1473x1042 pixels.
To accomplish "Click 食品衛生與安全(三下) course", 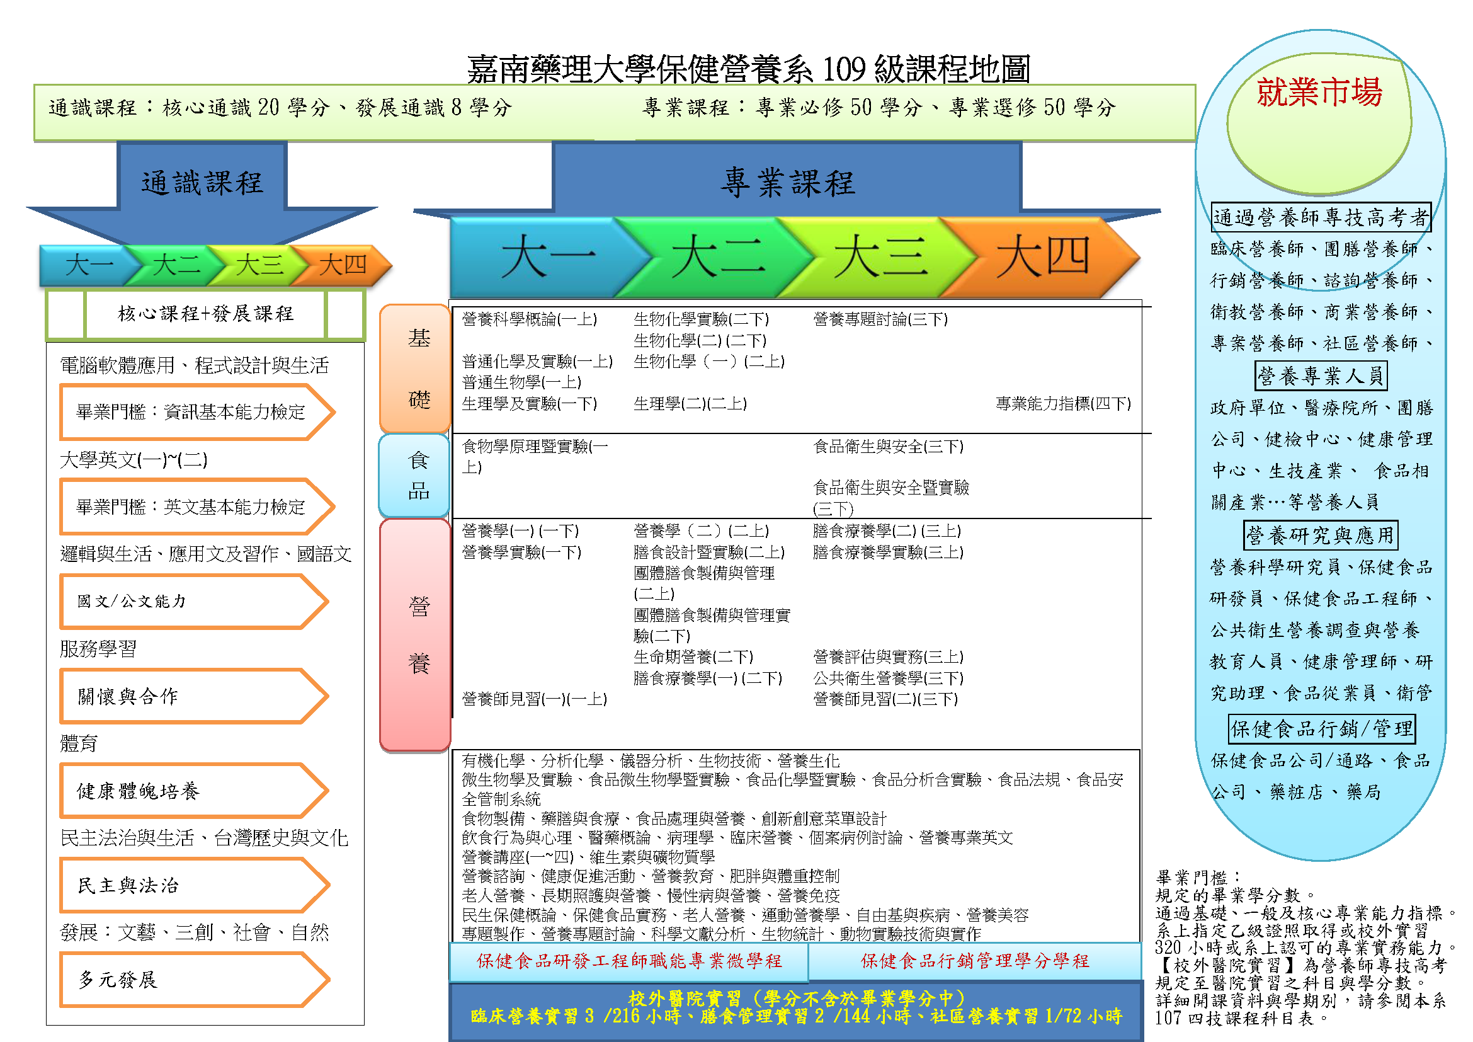I will click(888, 447).
